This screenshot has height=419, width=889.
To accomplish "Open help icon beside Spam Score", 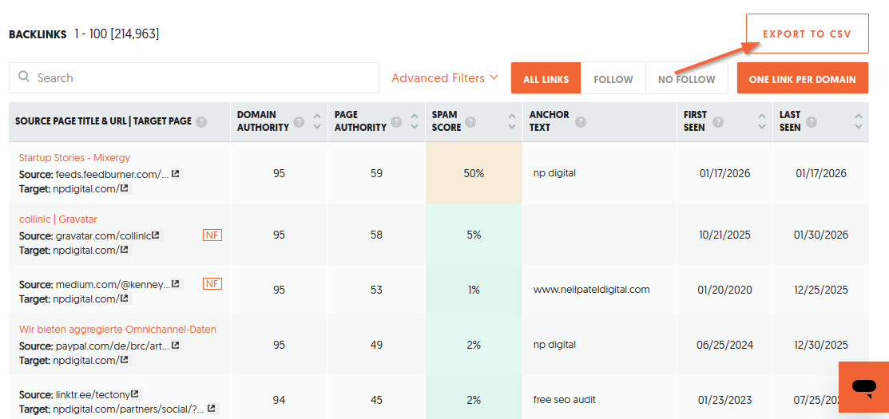I will 471,122.
